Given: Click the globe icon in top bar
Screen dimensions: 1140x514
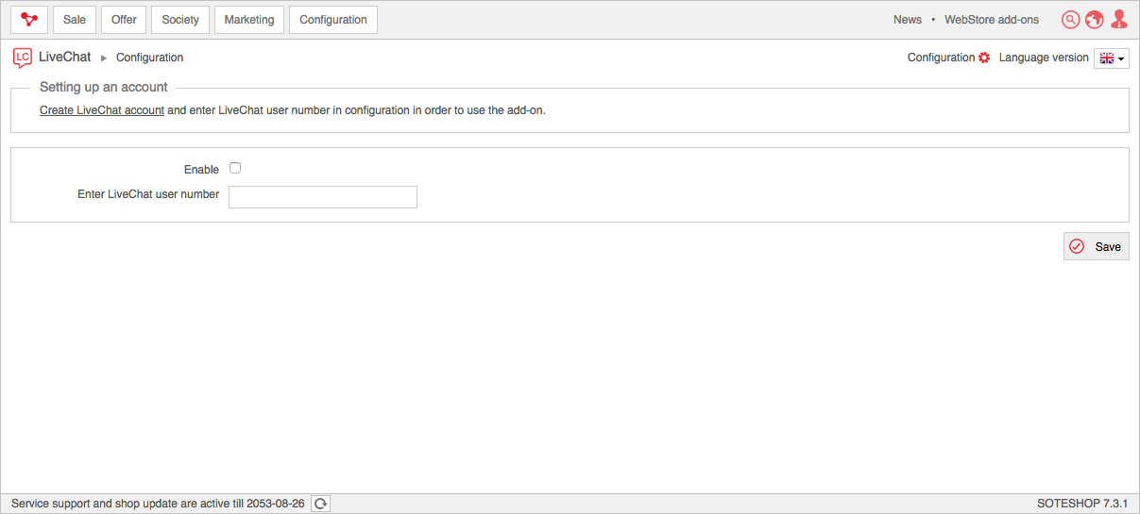Looking at the screenshot, I should coord(1095,20).
